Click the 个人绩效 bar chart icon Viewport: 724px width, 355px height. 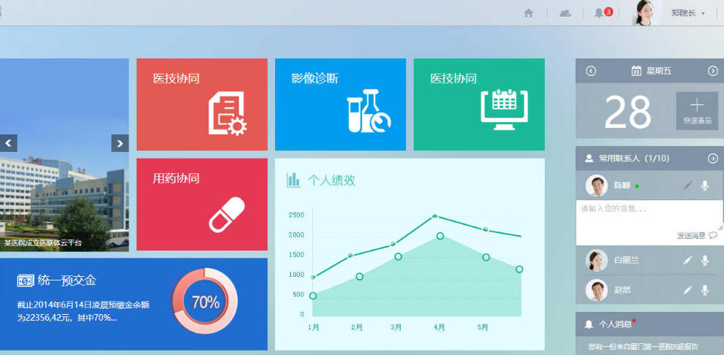[293, 180]
